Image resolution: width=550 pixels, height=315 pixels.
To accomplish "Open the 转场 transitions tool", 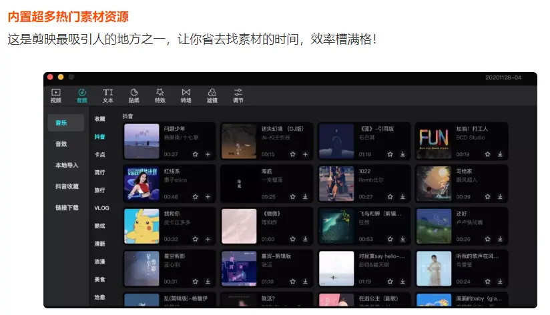I will 186,95.
